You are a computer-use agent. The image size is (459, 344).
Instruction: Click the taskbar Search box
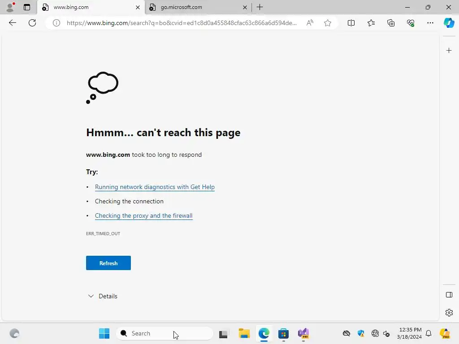pyautogui.click(x=165, y=333)
